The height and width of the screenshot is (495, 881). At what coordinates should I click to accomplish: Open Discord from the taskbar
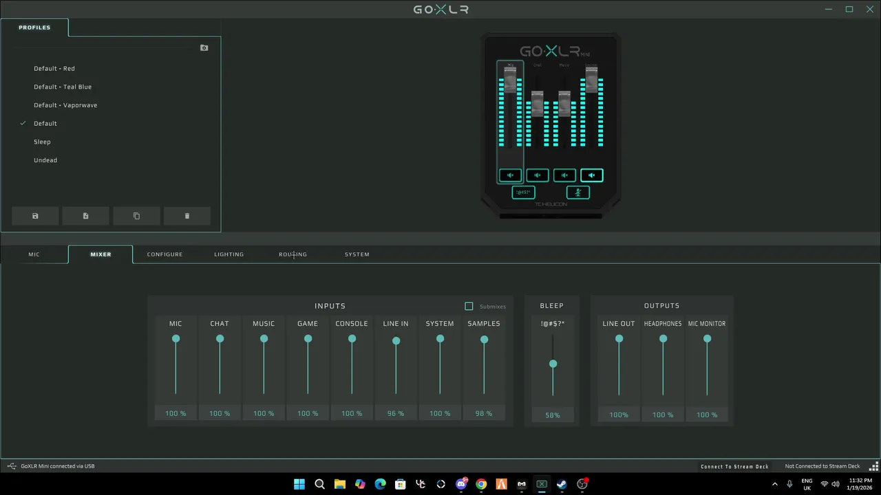tap(461, 484)
